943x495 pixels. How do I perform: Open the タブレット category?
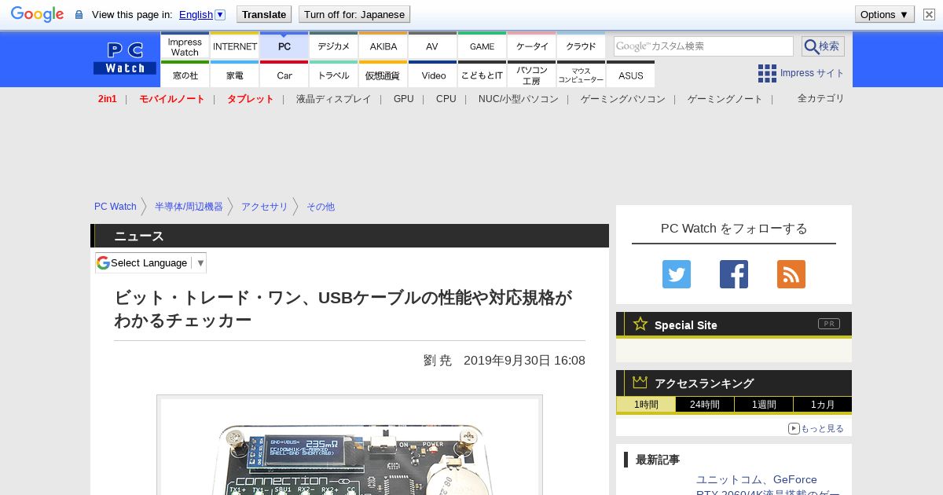click(x=251, y=99)
